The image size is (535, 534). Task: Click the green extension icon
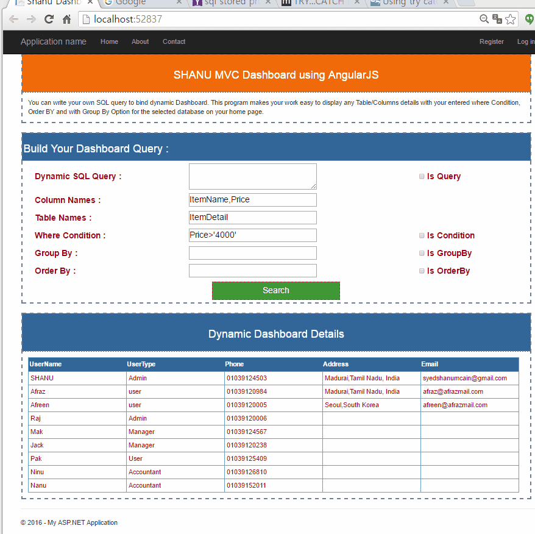click(x=530, y=19)
